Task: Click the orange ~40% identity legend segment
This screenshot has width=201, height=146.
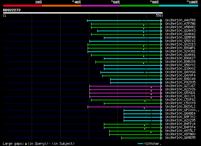Action: 62,6
